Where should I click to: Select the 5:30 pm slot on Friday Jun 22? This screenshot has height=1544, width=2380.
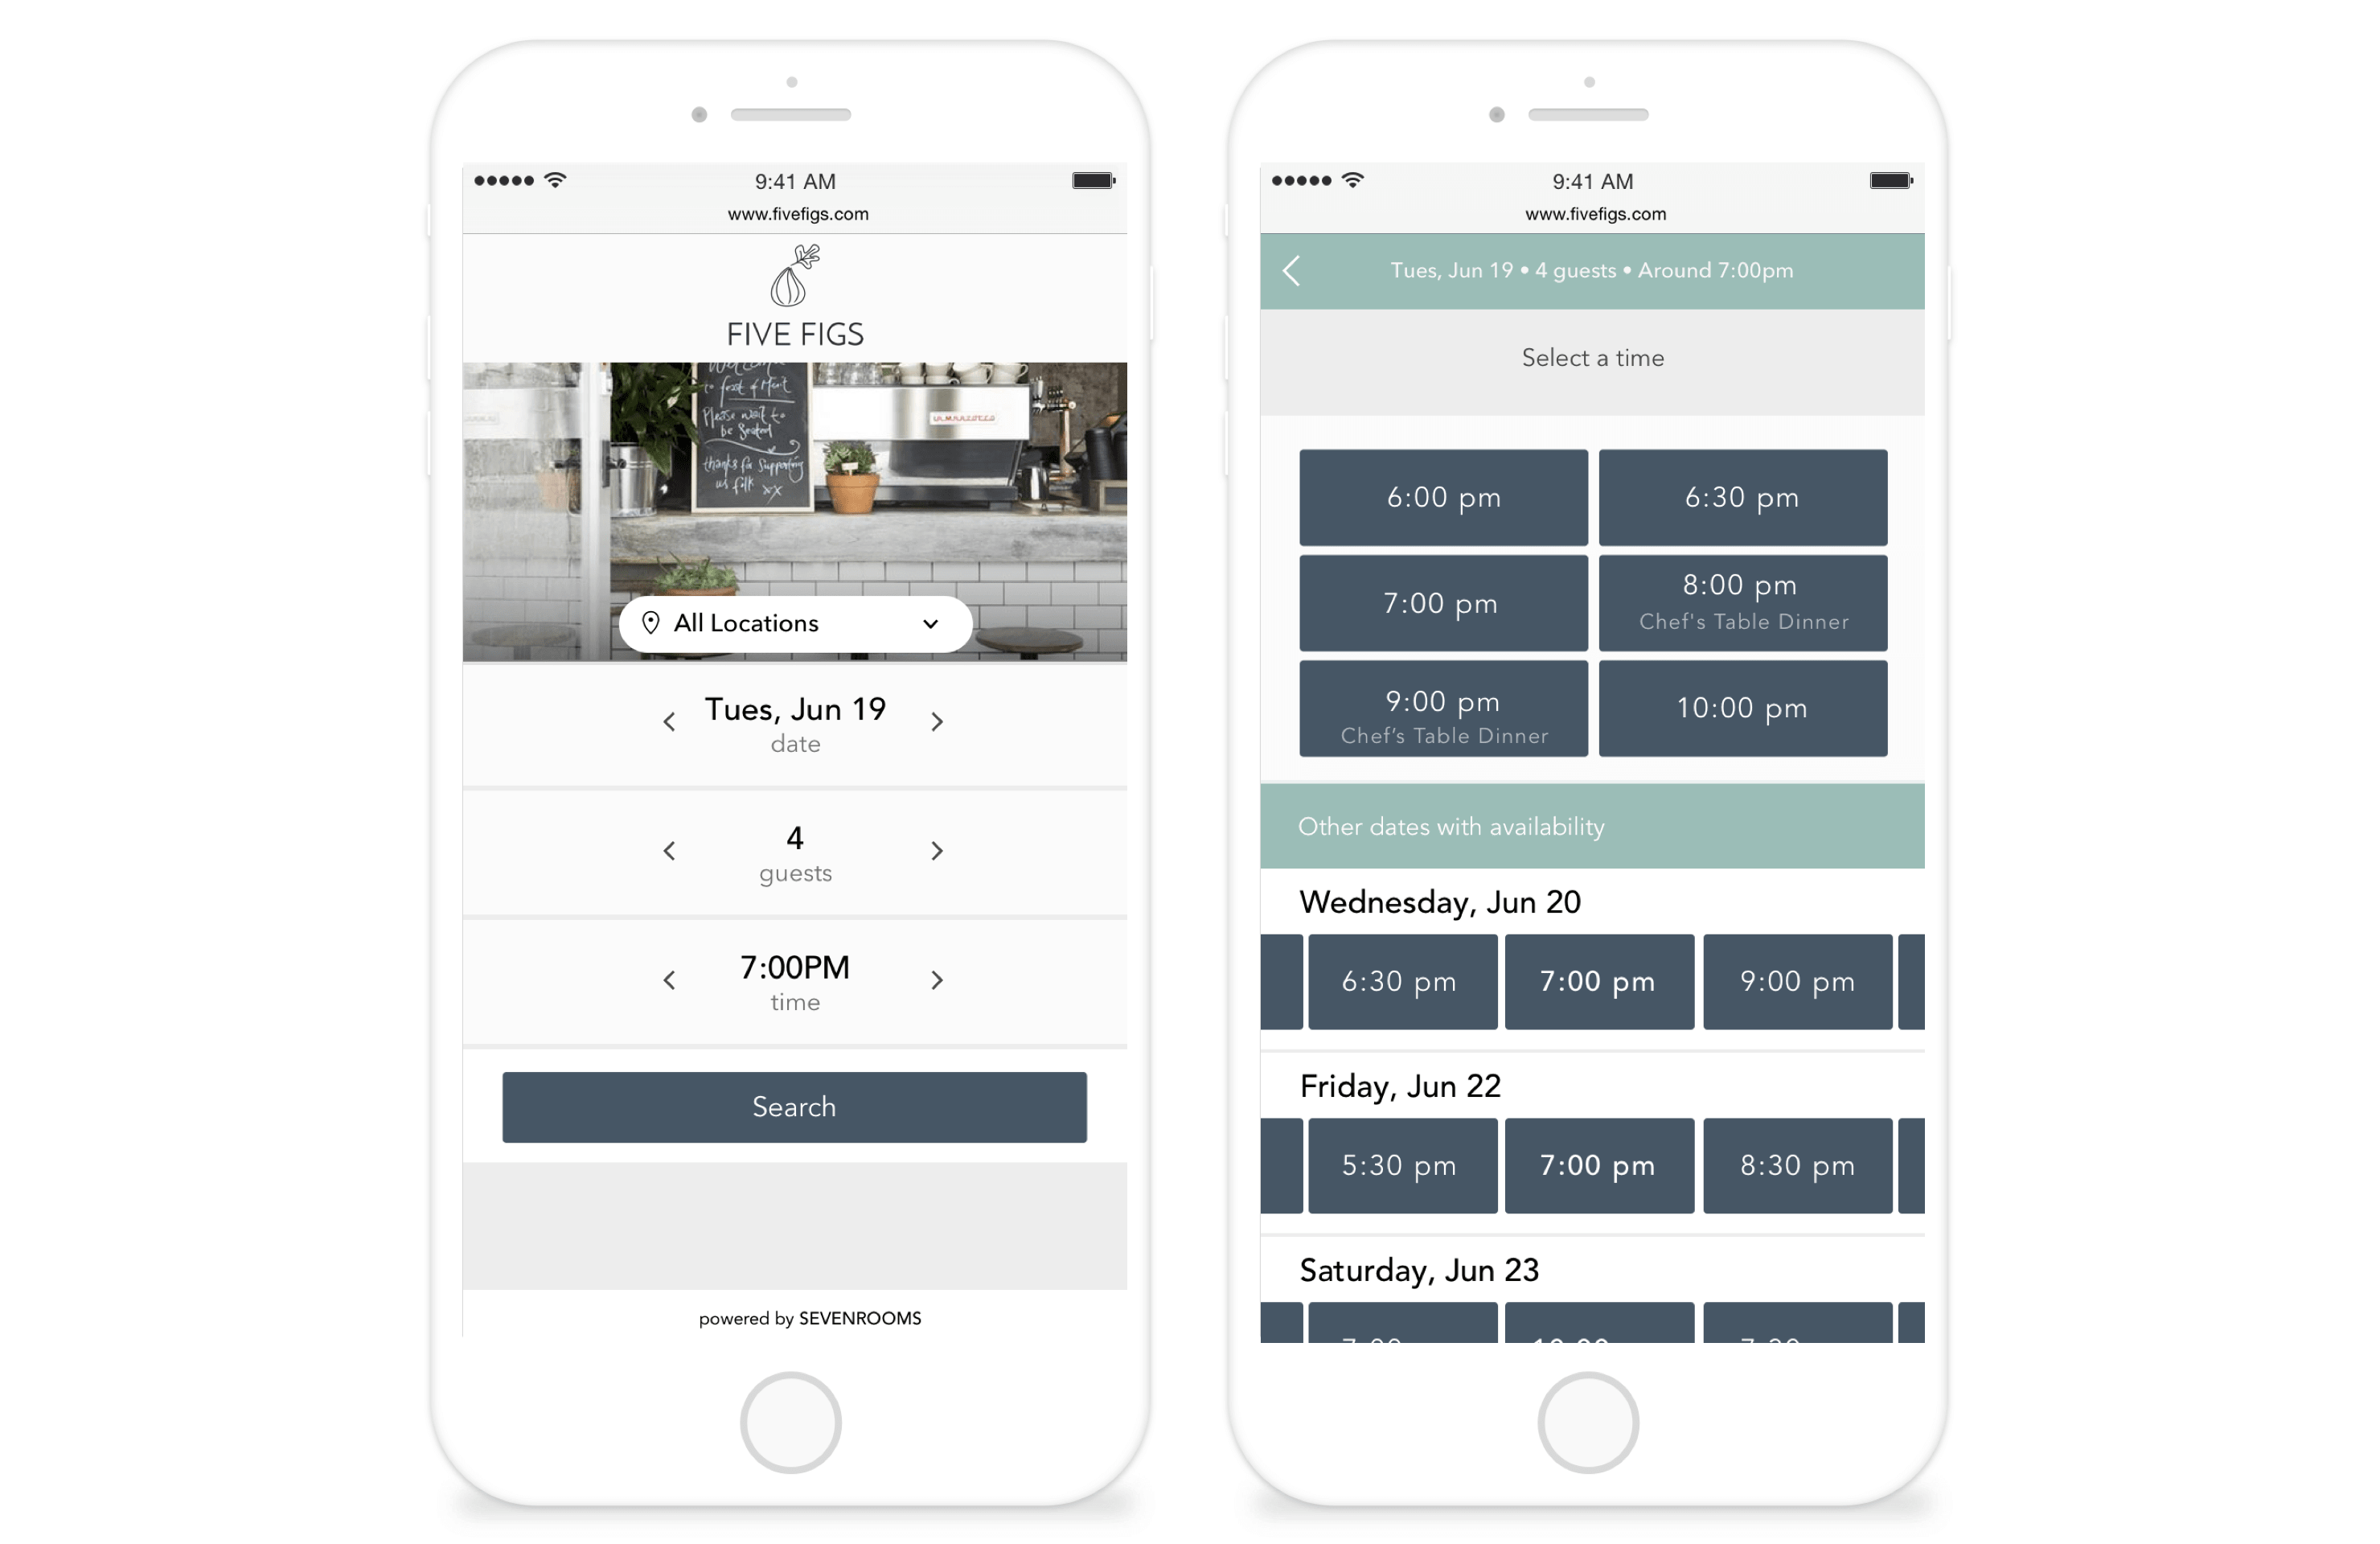coord(1400,1166)
